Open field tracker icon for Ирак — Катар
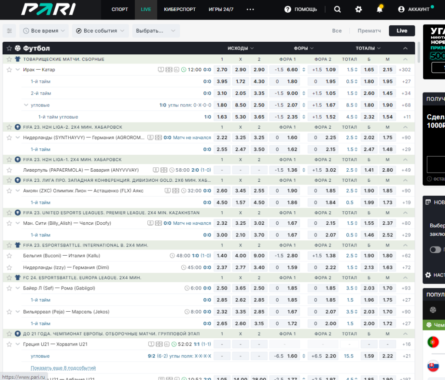The width and height of the screenshot is (445, 380). [169, 70]
